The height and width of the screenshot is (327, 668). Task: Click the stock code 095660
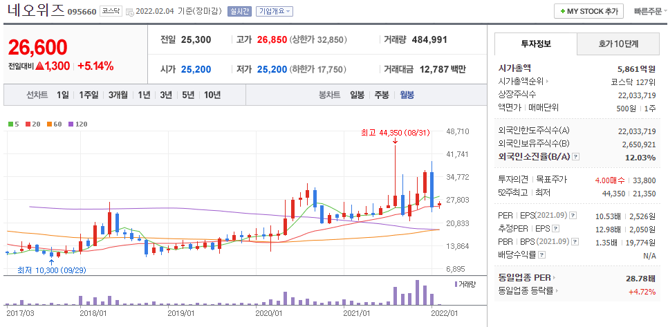pos(82,12)
